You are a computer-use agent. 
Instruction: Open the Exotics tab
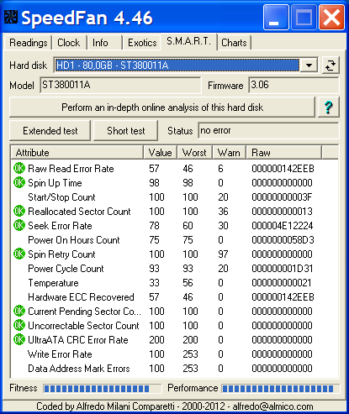coord(142,43)
